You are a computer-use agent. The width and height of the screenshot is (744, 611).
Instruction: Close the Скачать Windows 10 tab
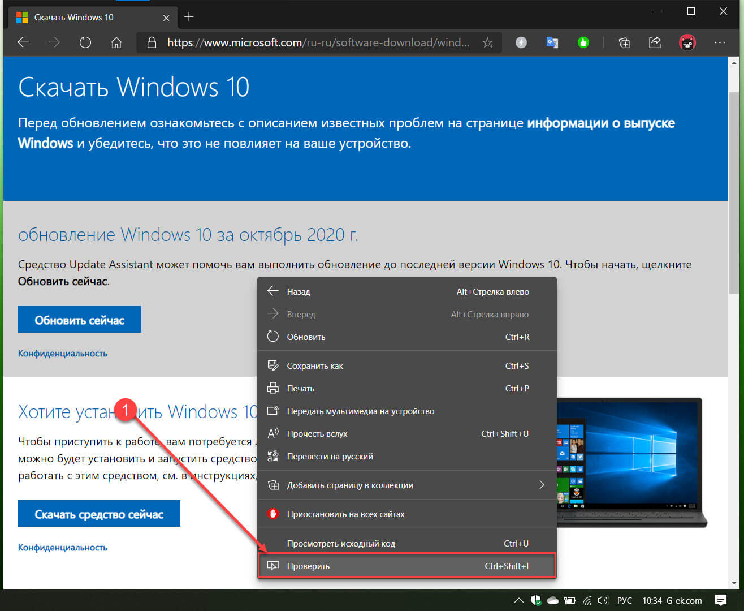[x=166, y=18]
